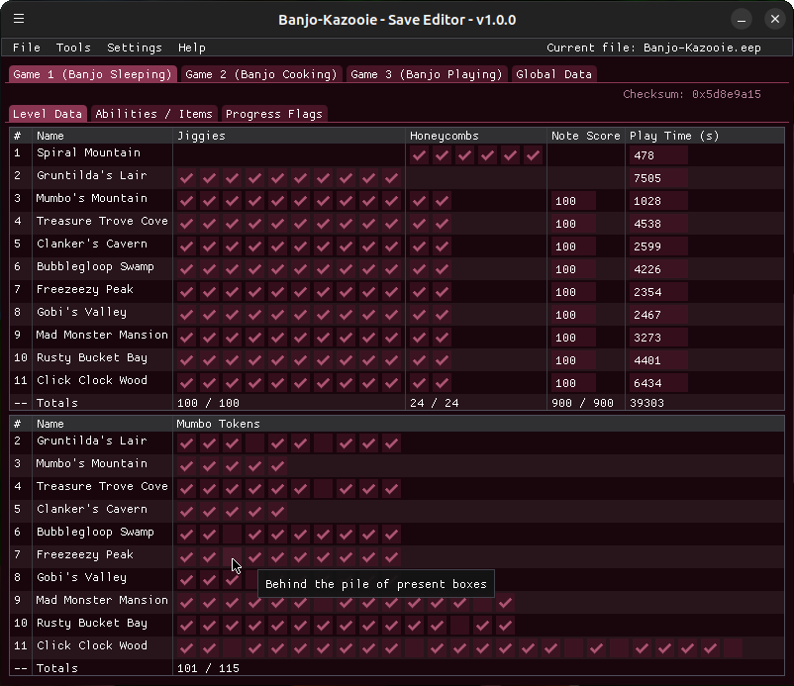Open the Settings menu

pos(135,48)
